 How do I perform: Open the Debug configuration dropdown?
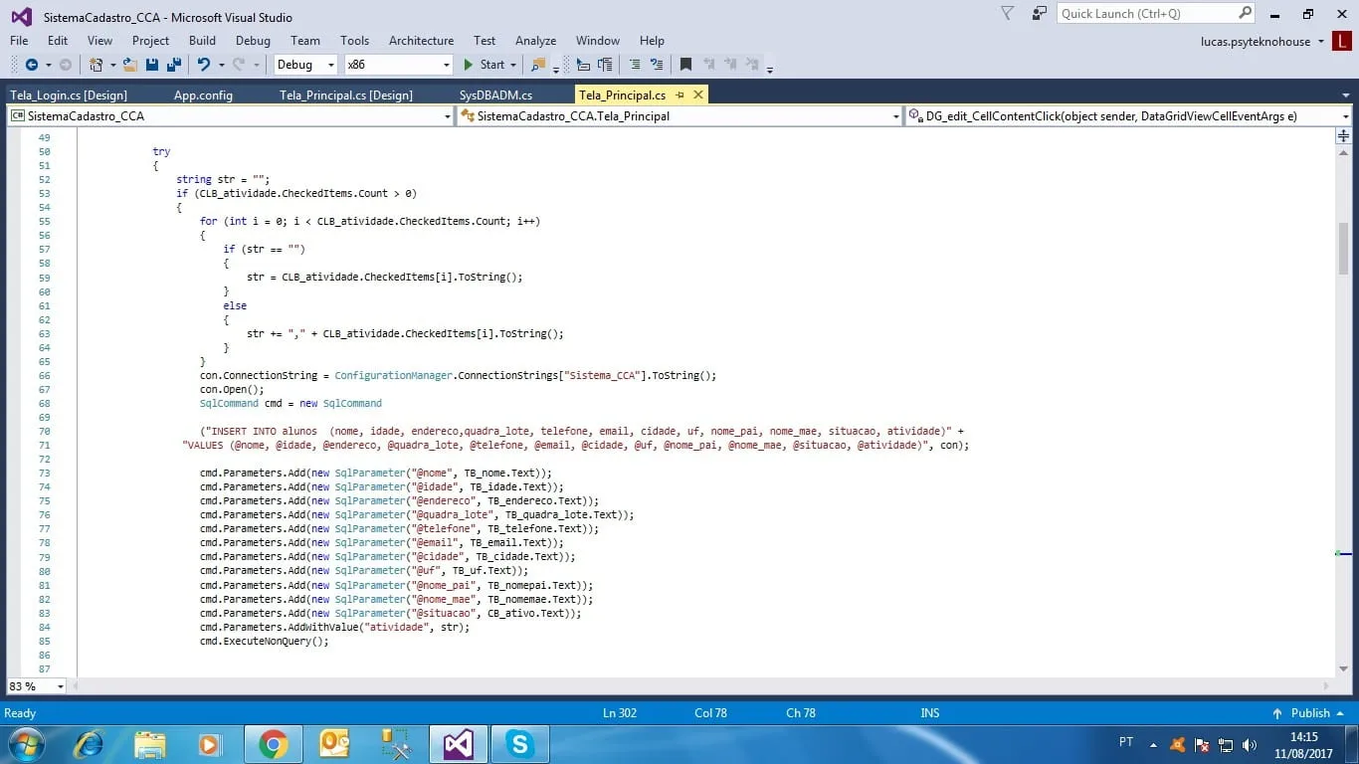[x=330, y=65]
